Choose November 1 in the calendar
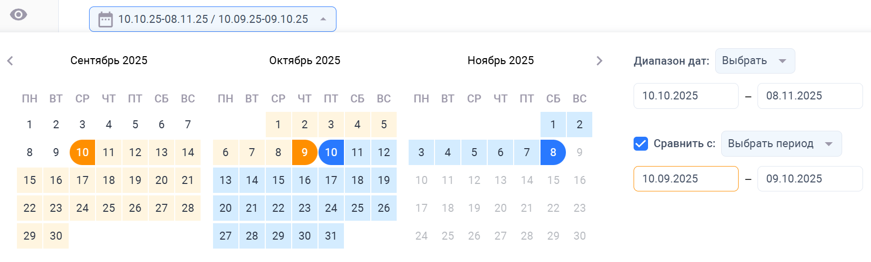 click(553, 124)
